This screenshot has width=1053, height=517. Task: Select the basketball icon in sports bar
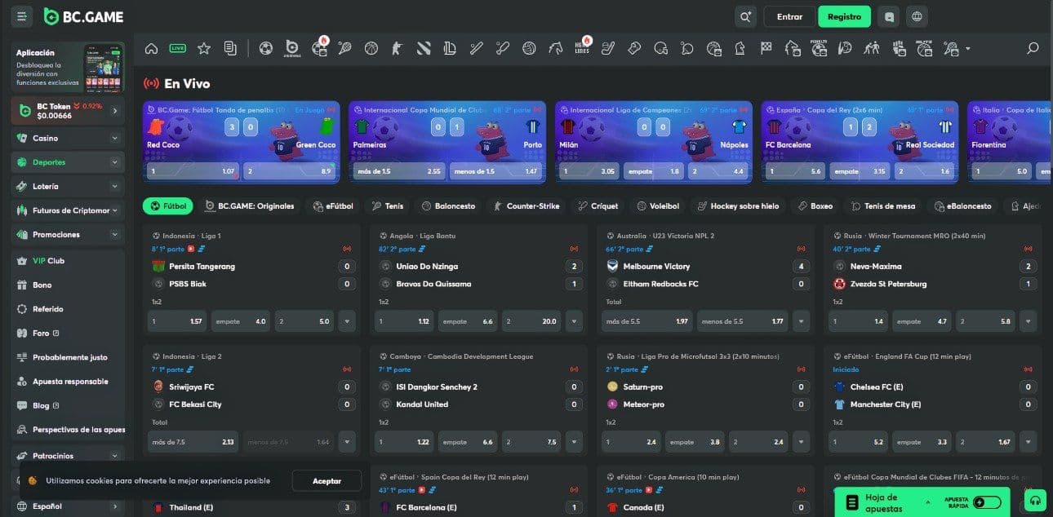coord(371,49)
